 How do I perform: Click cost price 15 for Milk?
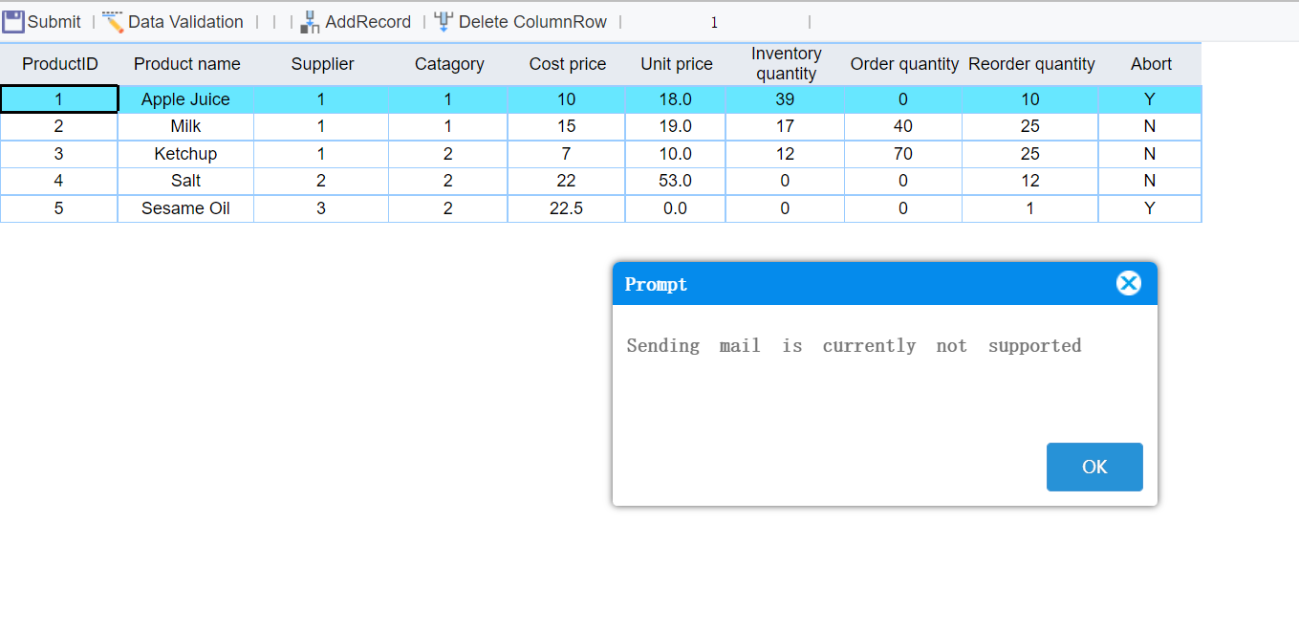567,126
